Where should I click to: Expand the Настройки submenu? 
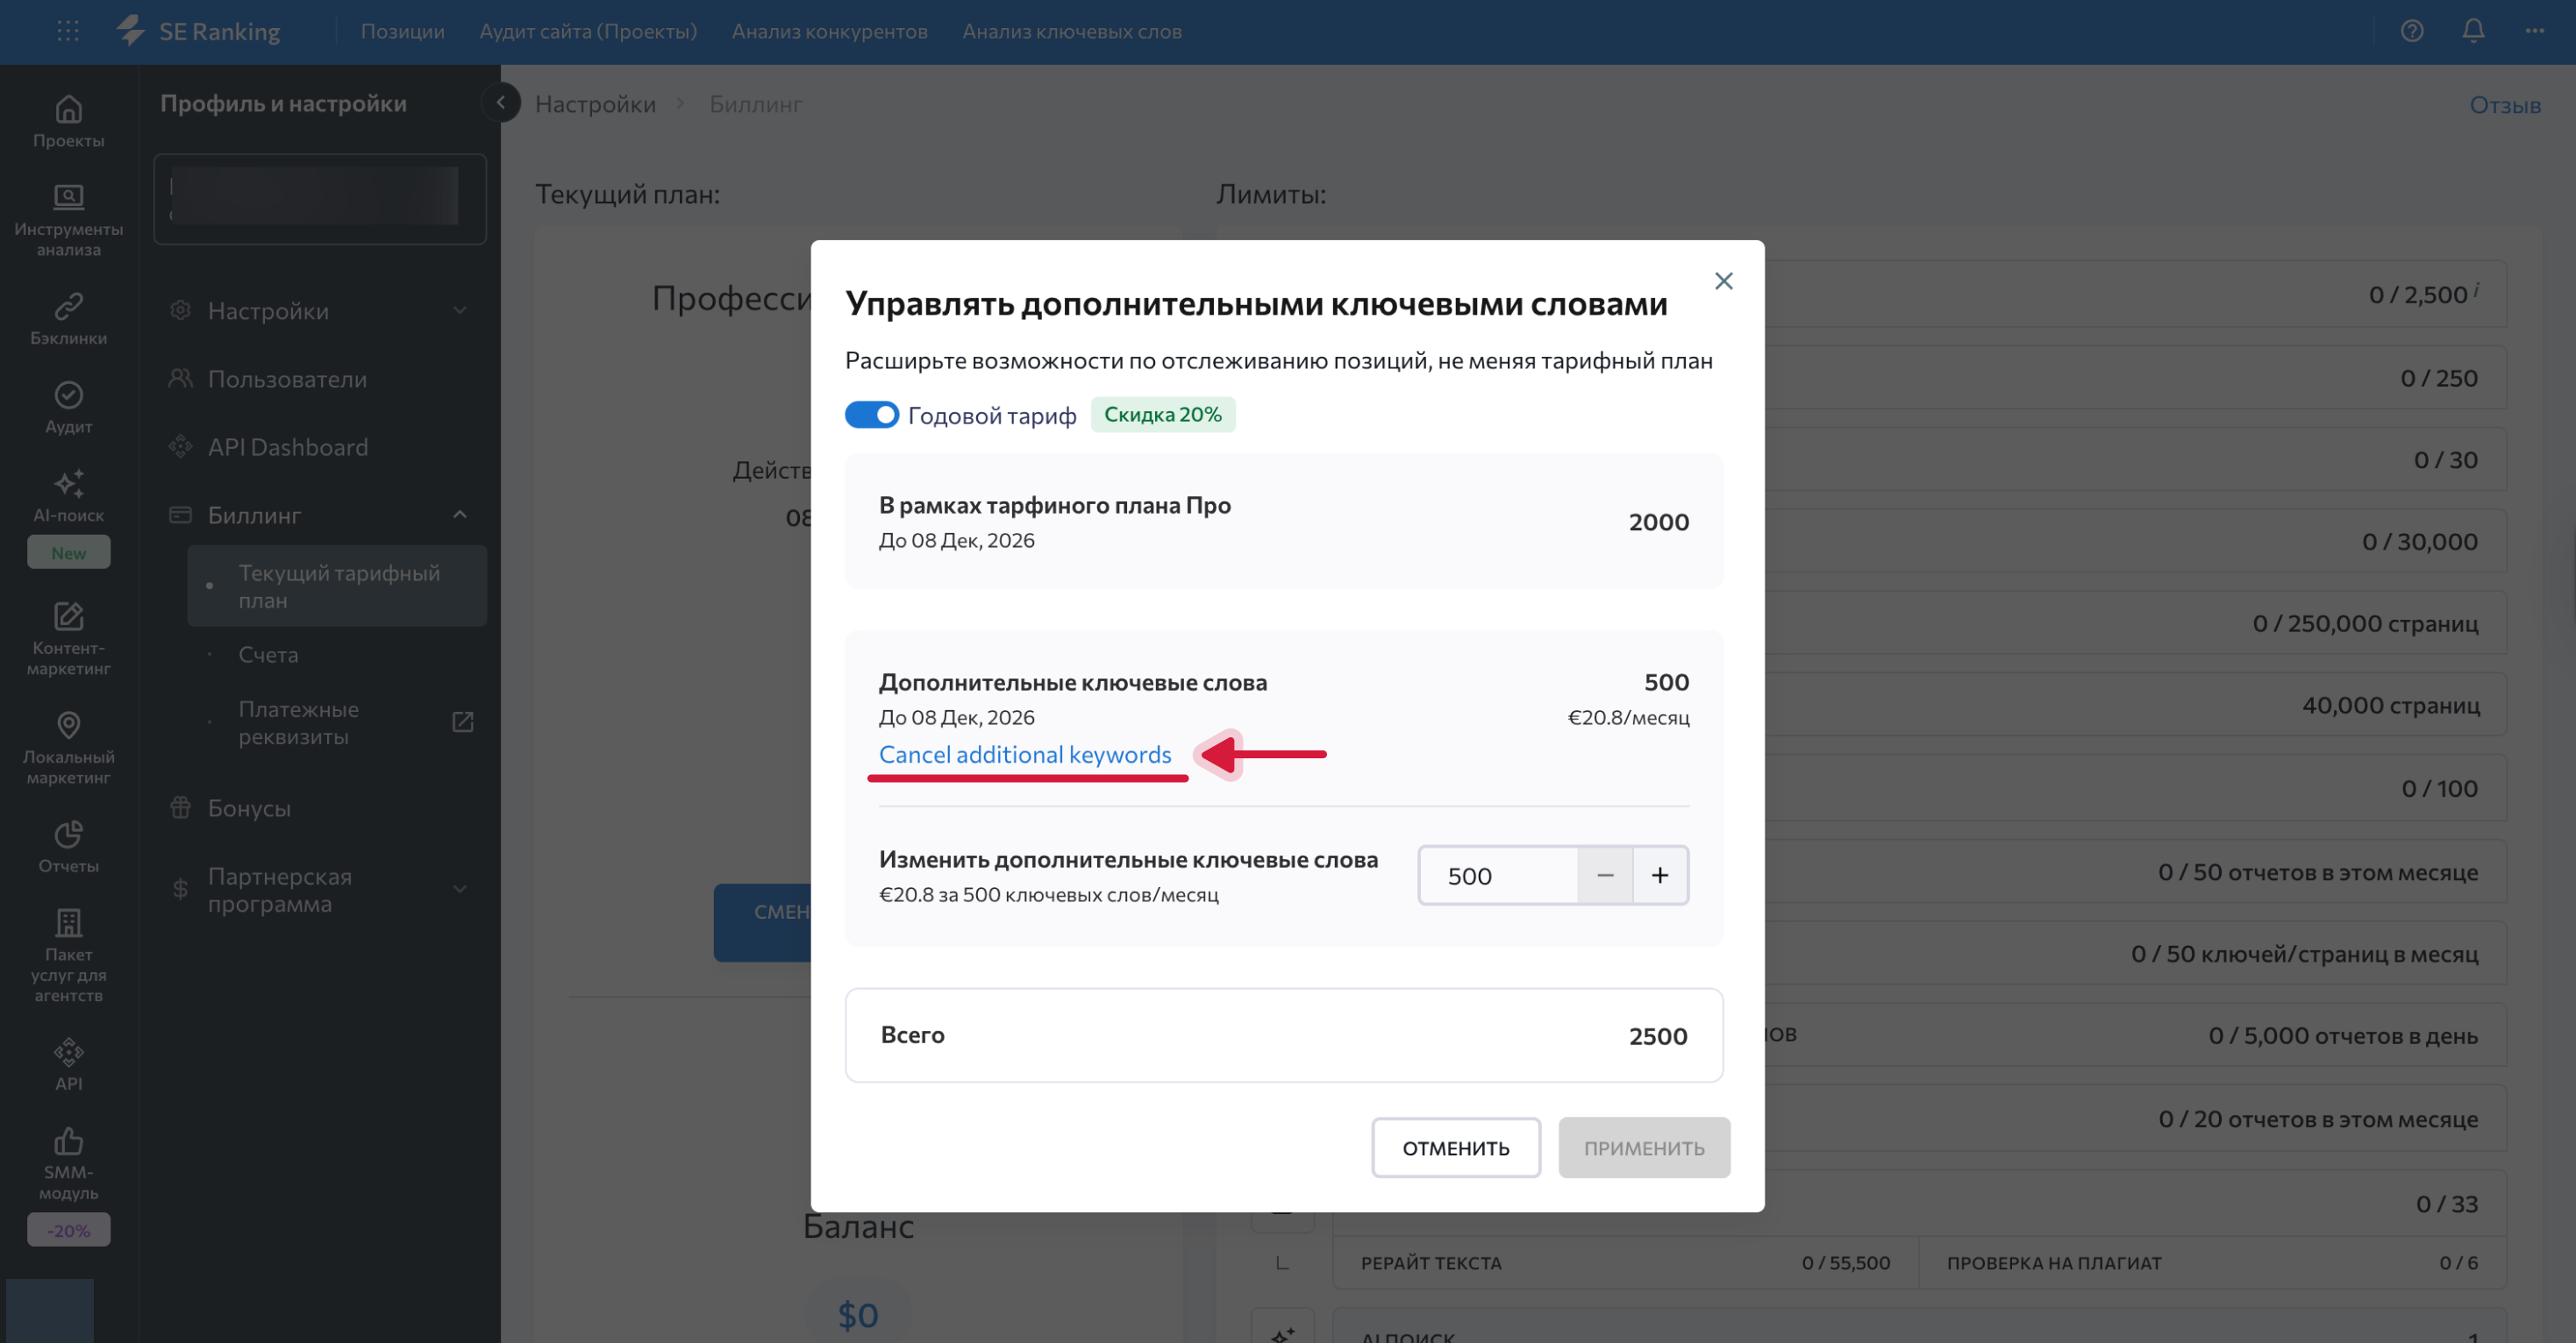point(318,311)
